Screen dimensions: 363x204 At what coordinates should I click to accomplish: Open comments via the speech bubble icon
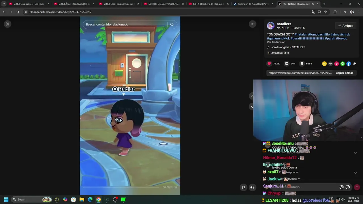(x=286, y=64)
